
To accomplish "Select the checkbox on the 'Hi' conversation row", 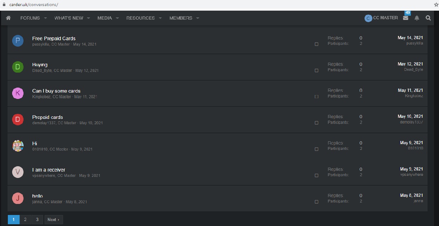I will point(316,149).
